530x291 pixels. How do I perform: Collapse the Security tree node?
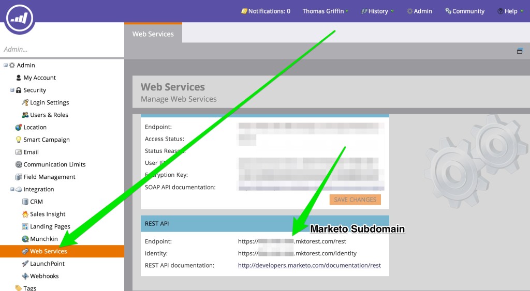pos(12,90)
